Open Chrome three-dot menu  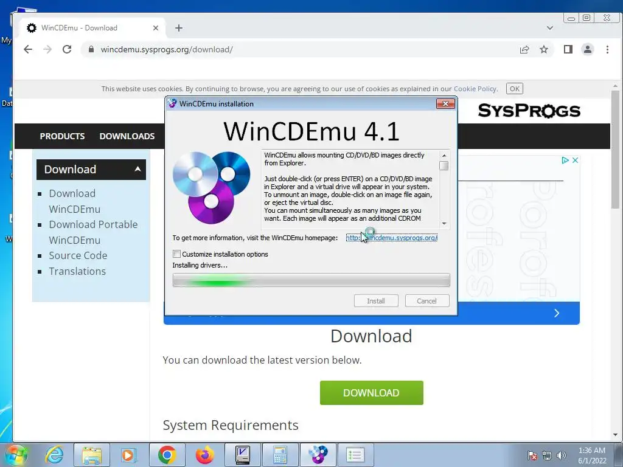(x=607, y=49)
